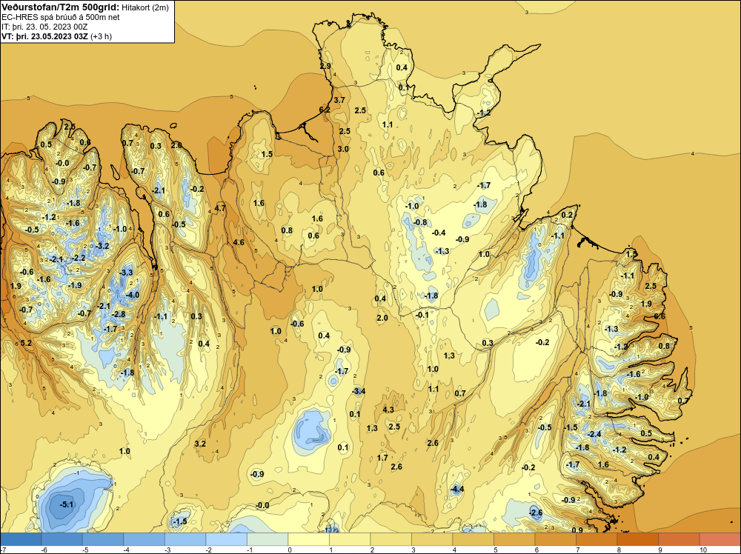This screenshot has width=741, height=554.
Task: Click the 4.7 temperature value
Action: point(220,208)
